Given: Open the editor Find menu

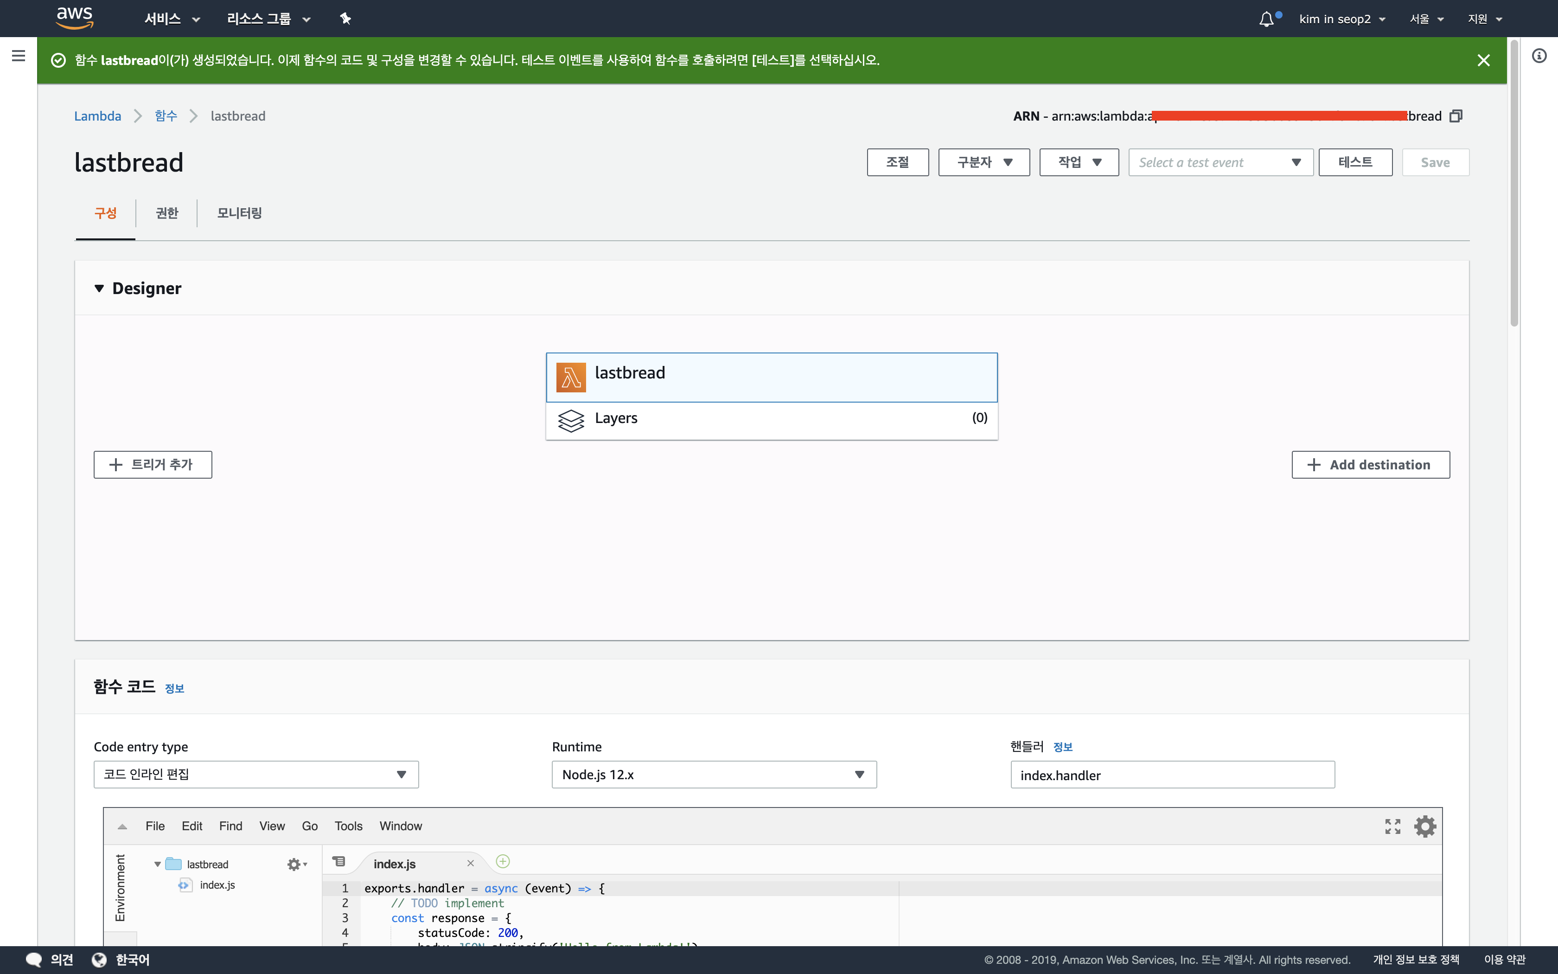Looking at the screenshot, I should (x=230, y=826).
